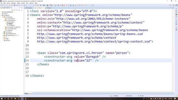Screen dimensions: 178x100
Task: Expand the JRE System Library node
Action: [x=3, y=35]
